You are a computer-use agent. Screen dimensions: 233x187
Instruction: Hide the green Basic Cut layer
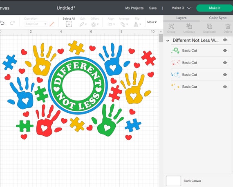[x=225, y=50]
